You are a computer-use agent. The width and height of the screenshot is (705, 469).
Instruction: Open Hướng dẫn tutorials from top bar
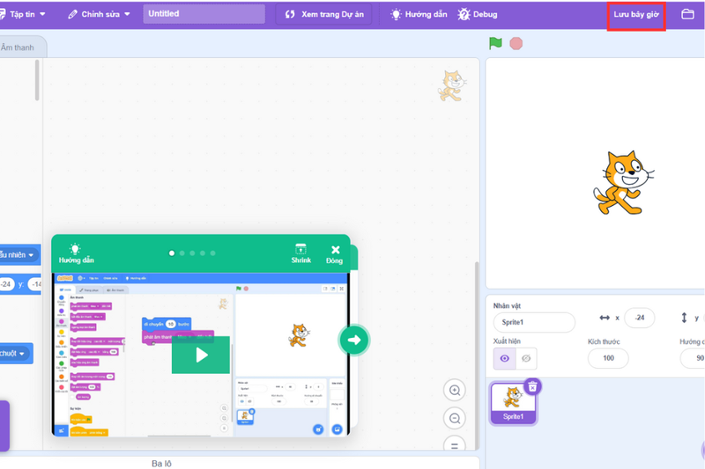[x=419, y=14]
